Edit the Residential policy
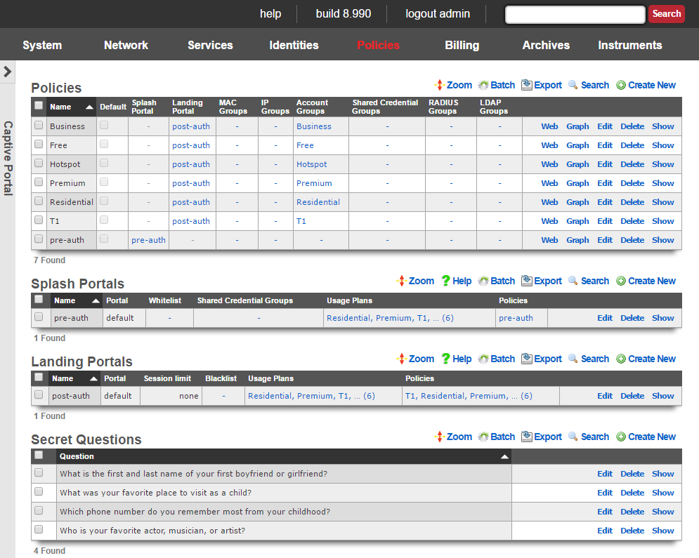The width and height of the screenshot is (699, 558). point(605,202)
